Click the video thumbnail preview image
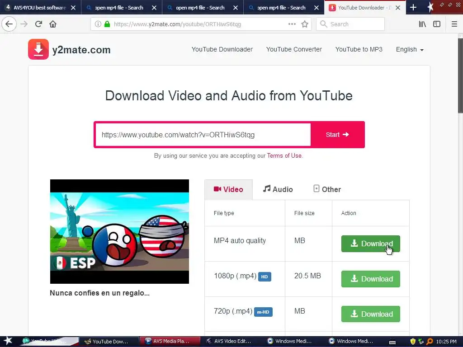Screen dimensions: 463x347 pos(119,231)
